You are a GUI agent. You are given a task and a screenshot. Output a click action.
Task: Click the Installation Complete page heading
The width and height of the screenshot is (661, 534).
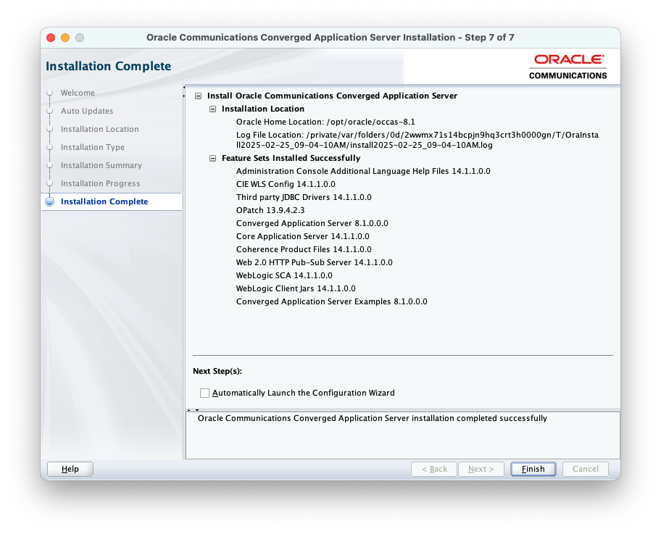[x=108, y=66]
